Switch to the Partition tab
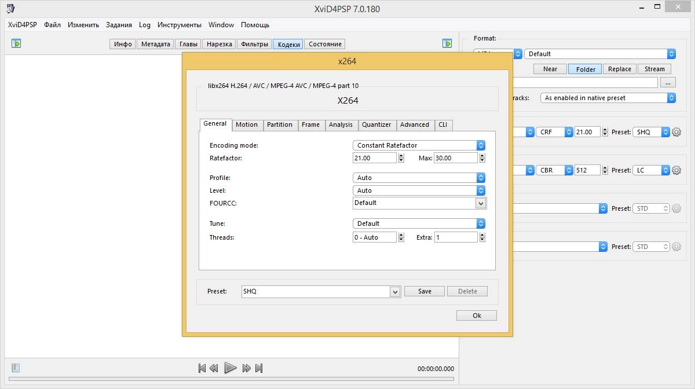 [x=280, y=124]
